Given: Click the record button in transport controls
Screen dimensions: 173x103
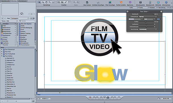Looking at the screenshot, I should 90,98.
